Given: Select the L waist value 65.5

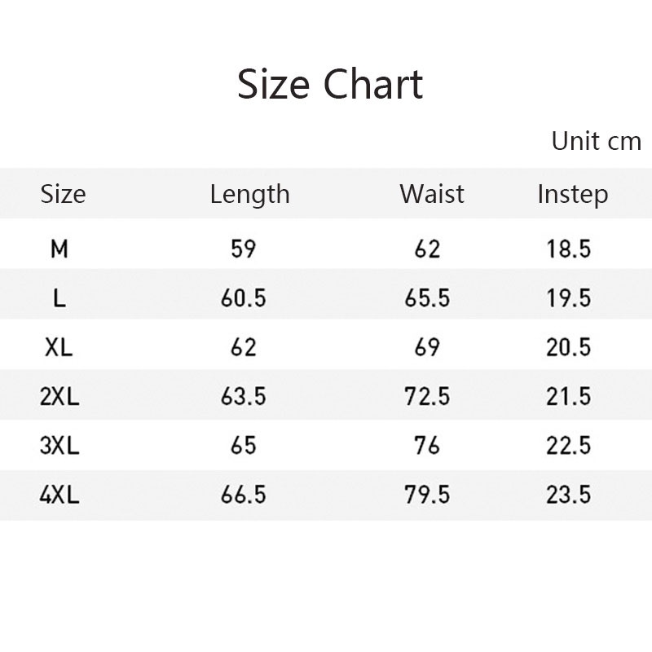Looking at the screenshot, I should coord(427,298).
